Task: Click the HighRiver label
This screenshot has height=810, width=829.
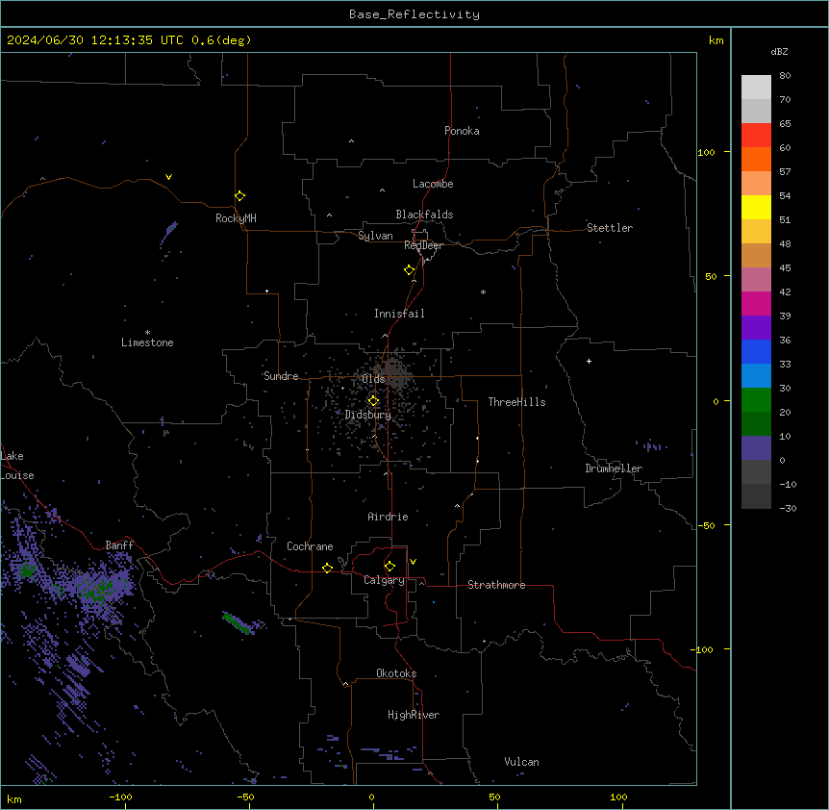Action: 414,715
